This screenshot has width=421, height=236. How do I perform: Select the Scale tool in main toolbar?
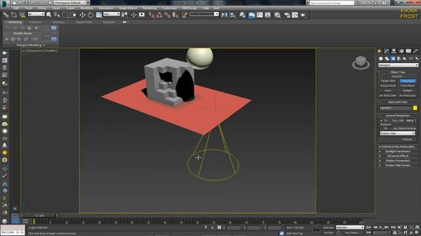point(99,15)
